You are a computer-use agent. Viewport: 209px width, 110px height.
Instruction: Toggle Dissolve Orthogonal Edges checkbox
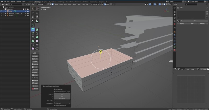(54, 92)
